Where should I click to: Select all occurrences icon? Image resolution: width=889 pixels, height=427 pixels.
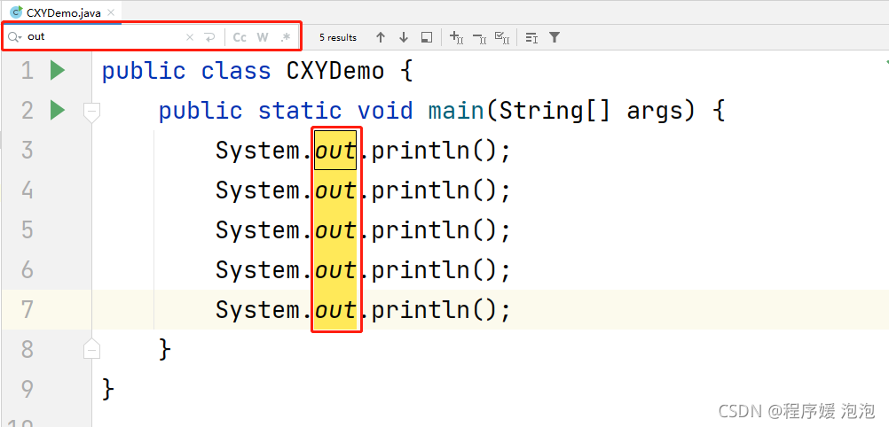pyautogui.click(x=502, y=37)
